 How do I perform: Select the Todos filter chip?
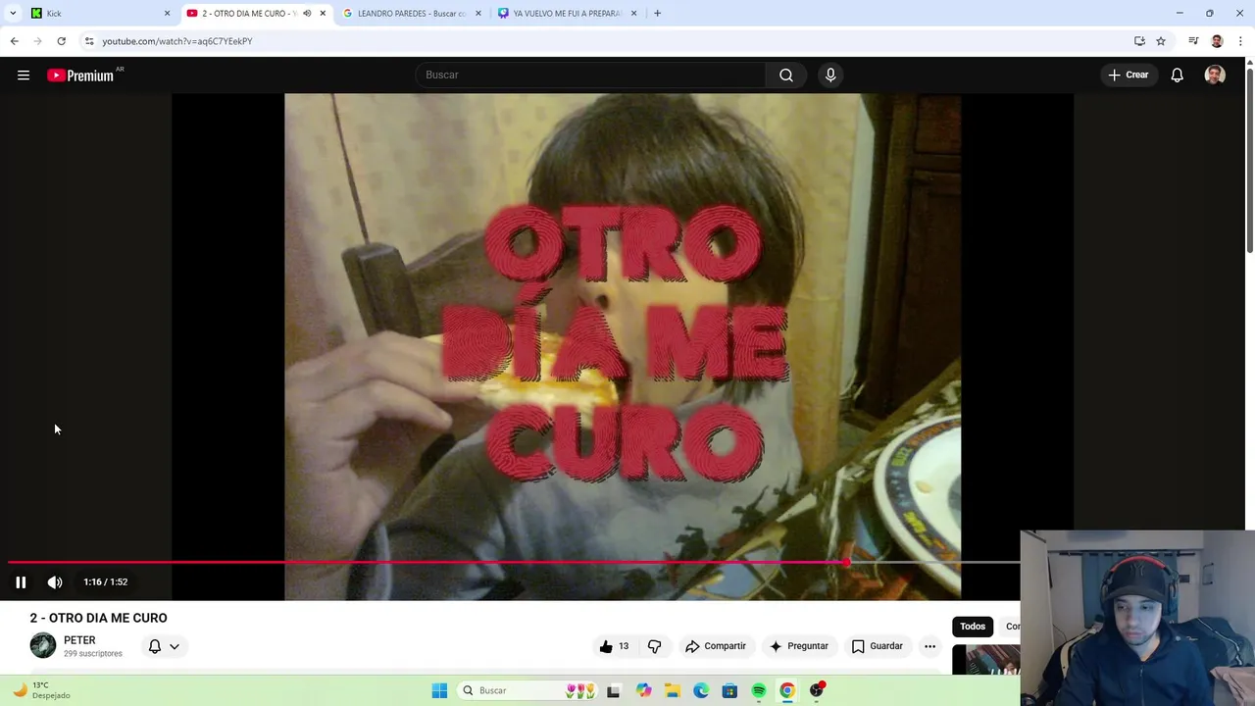[x=973, y=627]
